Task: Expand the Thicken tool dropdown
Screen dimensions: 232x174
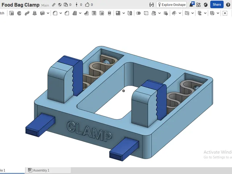Action: pos(48,13)
